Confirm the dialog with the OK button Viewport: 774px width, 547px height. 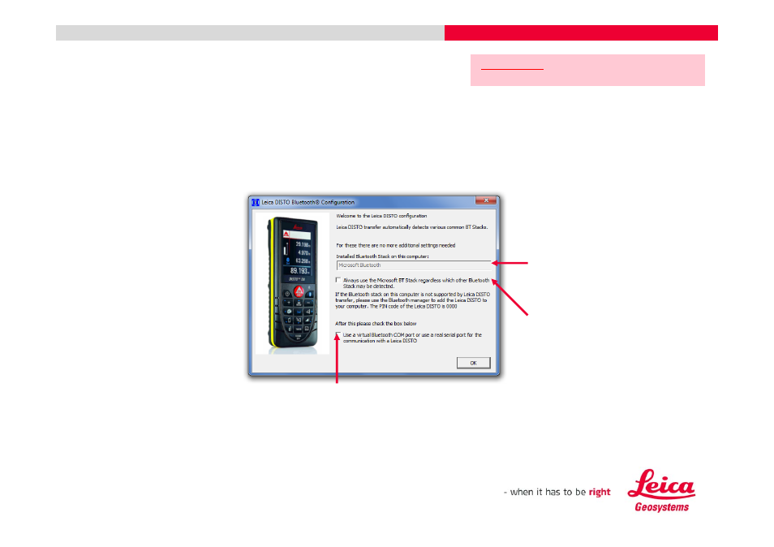(473, 363)
